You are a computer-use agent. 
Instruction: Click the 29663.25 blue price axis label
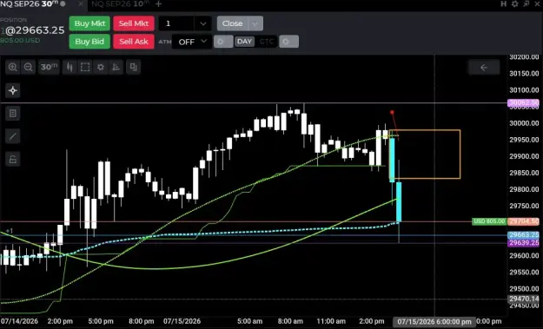524,235
